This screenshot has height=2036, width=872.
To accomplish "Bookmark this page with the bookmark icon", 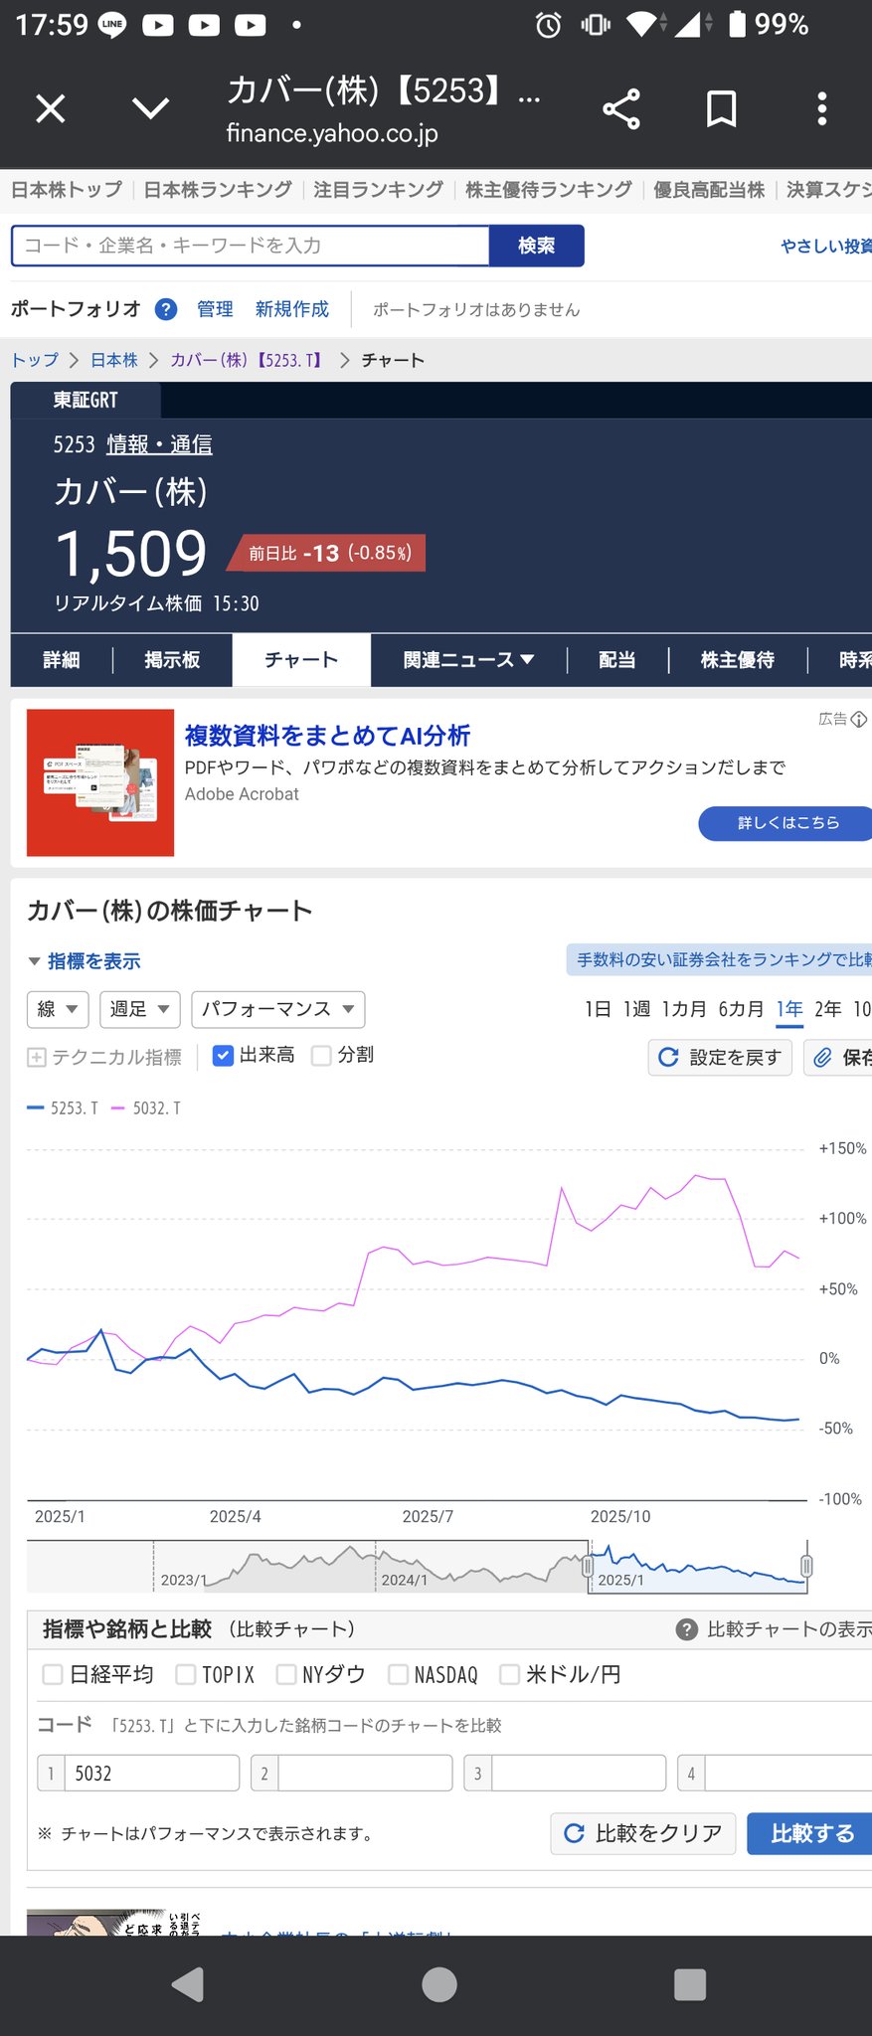I will coord(721,108).
